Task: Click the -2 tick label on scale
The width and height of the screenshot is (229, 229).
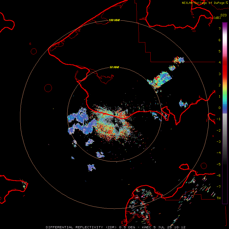Action: [219, 130]
